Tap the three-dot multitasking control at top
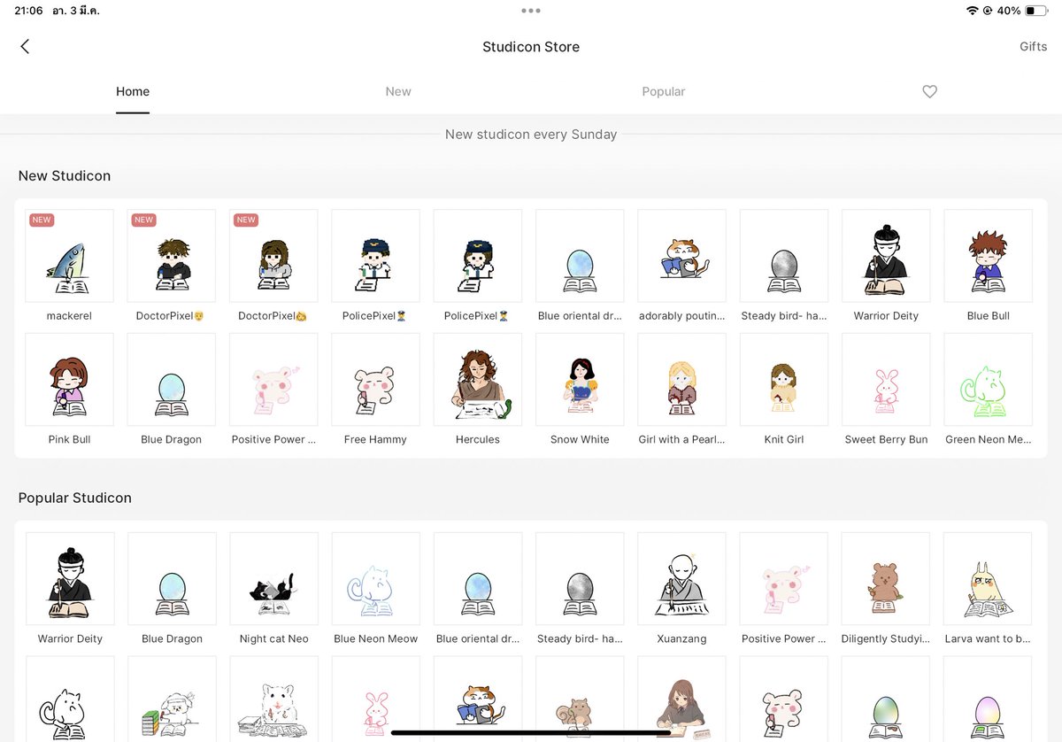The image size is (1062, 742). 531,11
